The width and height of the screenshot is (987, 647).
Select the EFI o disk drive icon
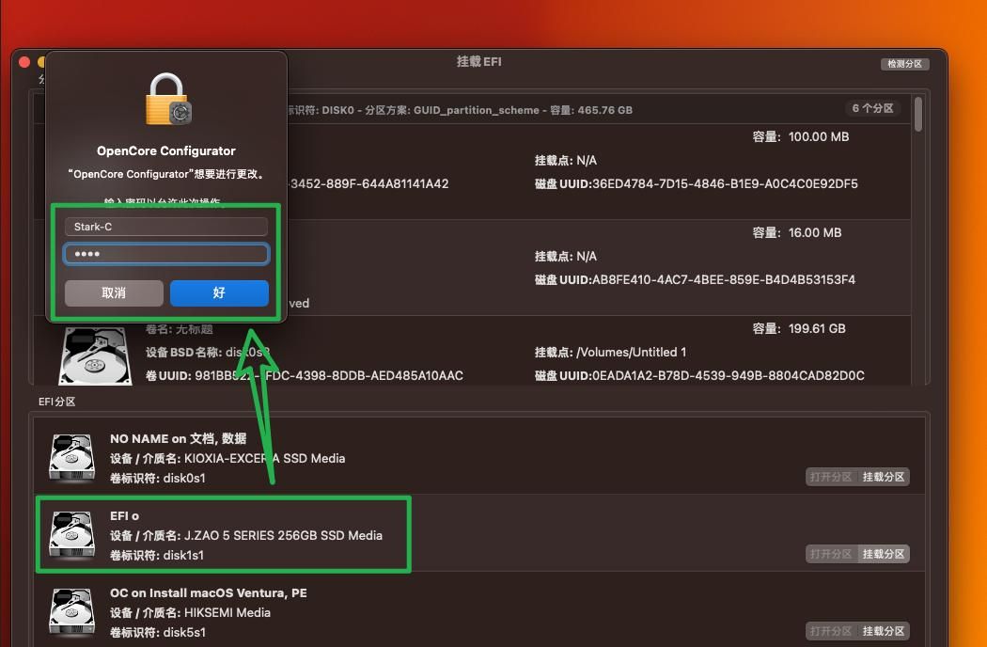click(x=71, y=535)
